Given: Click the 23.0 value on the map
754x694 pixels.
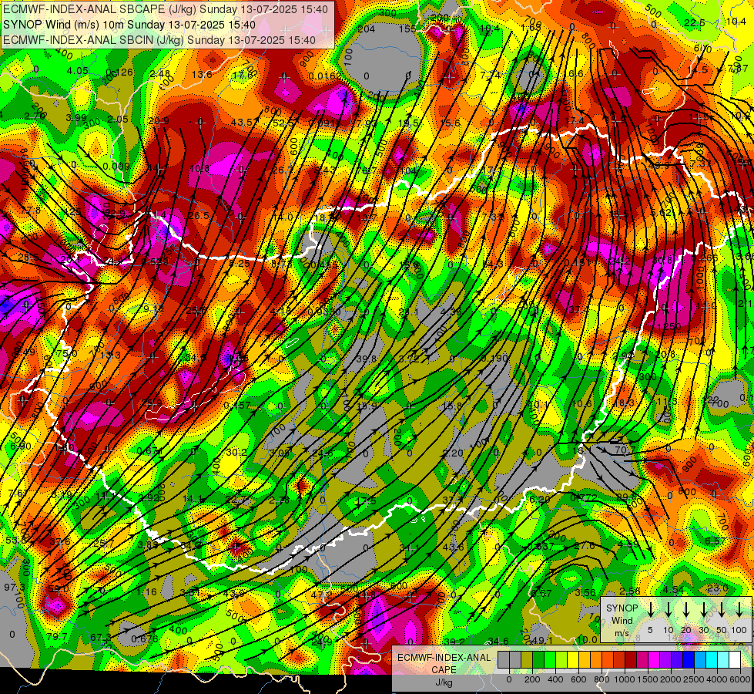Looking at the screenshot, I should click(x=718, y=588).
